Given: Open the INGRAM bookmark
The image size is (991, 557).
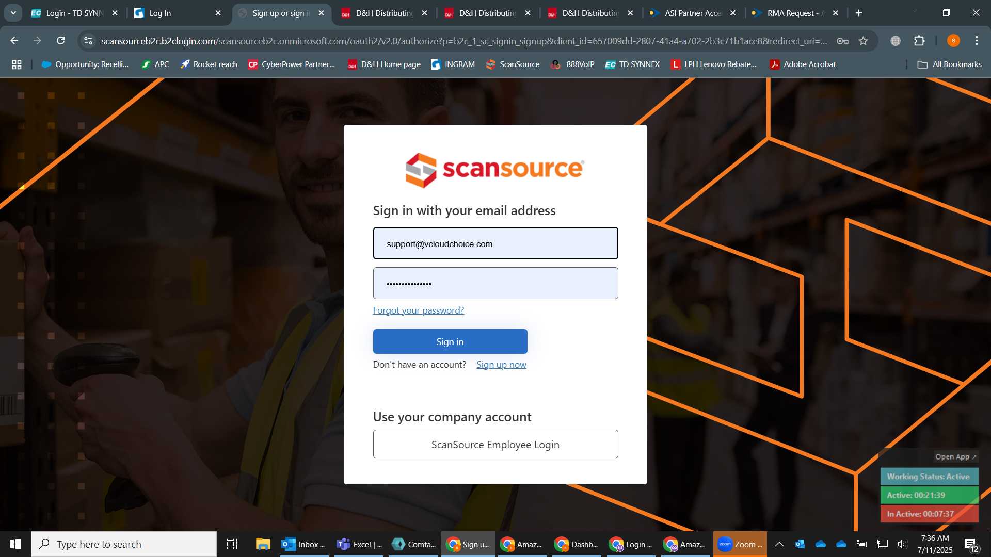Looking at the screenshot, I should 453,64.
